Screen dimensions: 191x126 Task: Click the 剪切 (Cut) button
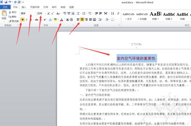(x=13, y=12)
